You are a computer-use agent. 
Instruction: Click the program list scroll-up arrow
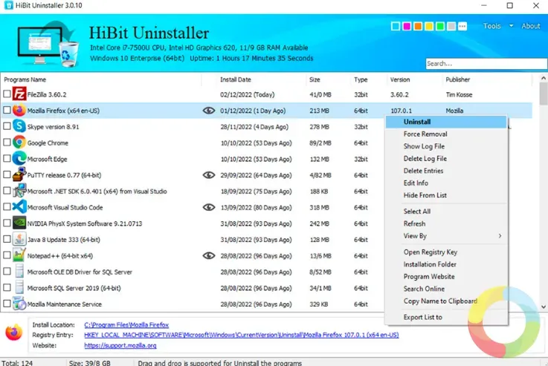pos(544,77)
